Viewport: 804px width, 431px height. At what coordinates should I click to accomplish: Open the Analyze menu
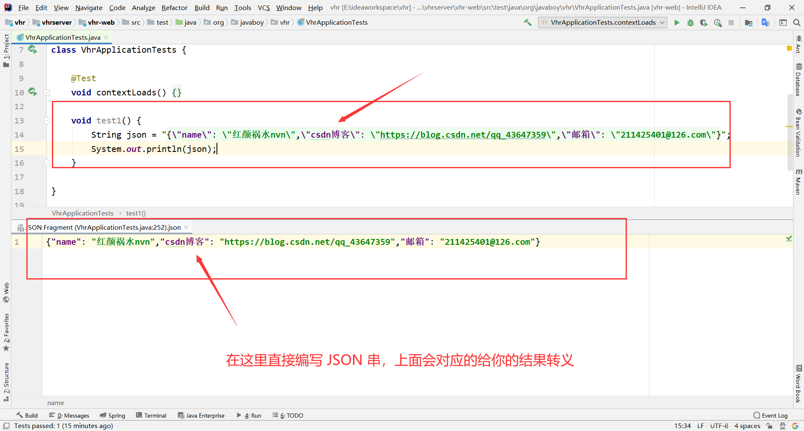(143, 8)
